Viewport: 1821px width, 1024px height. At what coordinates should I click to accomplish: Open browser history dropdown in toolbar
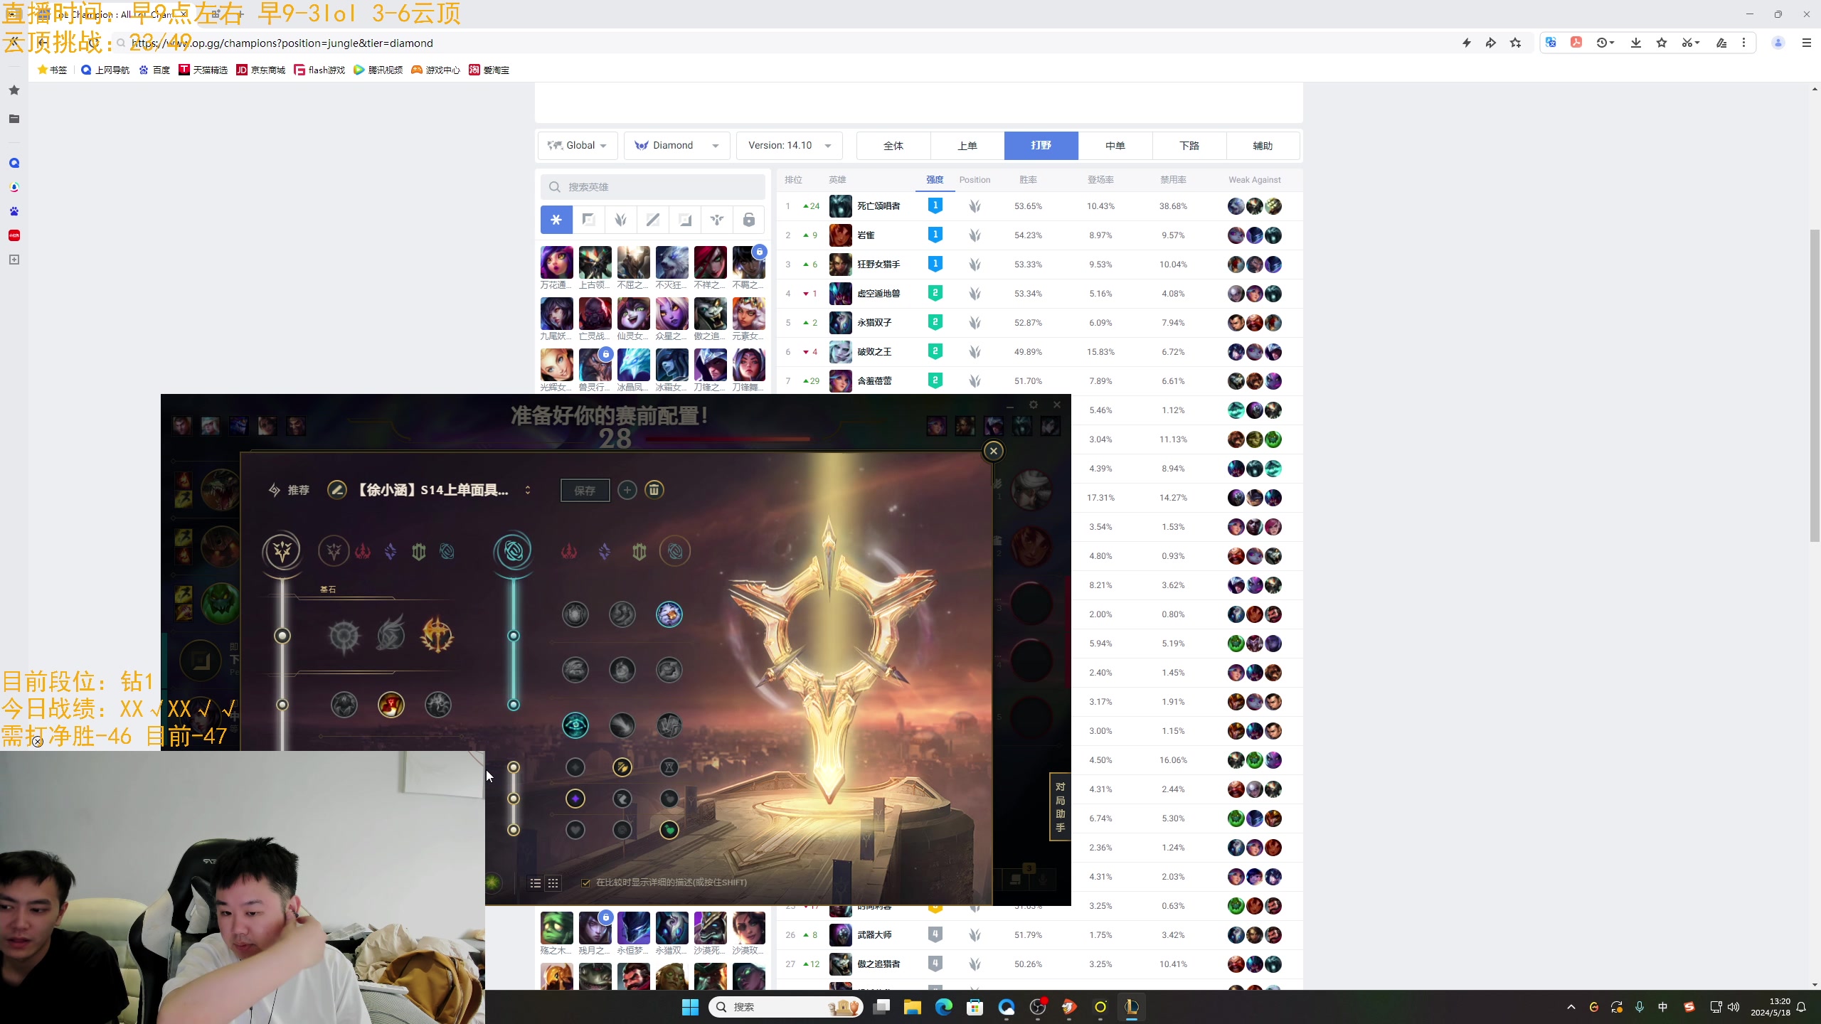point(1605,43)
